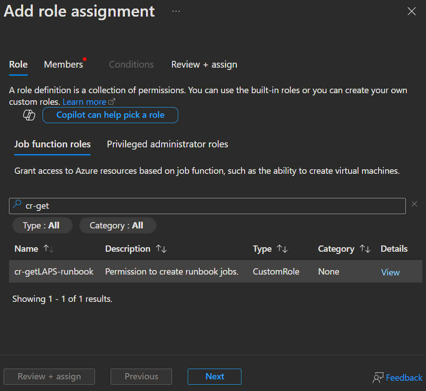Viewport: 426px width, 391px height.
Task: Sort roles by Type column arrows
Action: pos(282,249)
